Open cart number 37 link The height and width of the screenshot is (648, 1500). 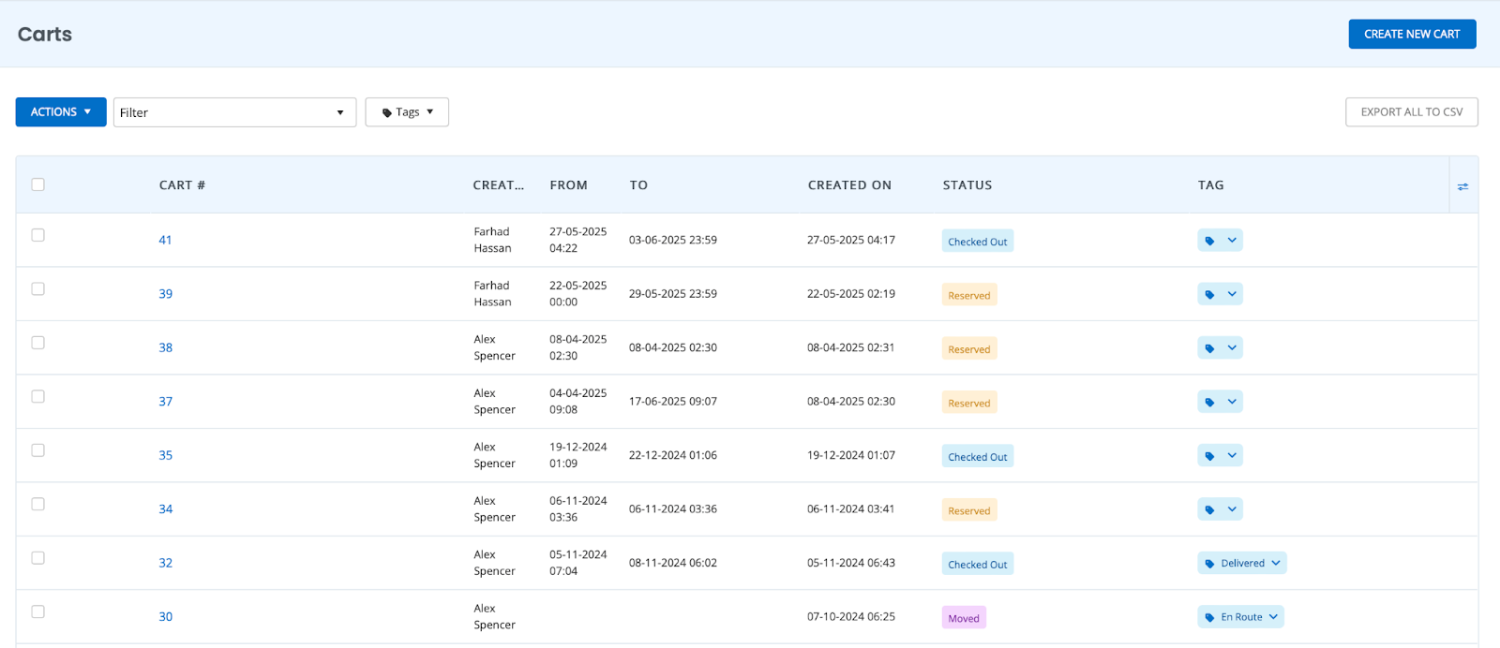point(165,402)
